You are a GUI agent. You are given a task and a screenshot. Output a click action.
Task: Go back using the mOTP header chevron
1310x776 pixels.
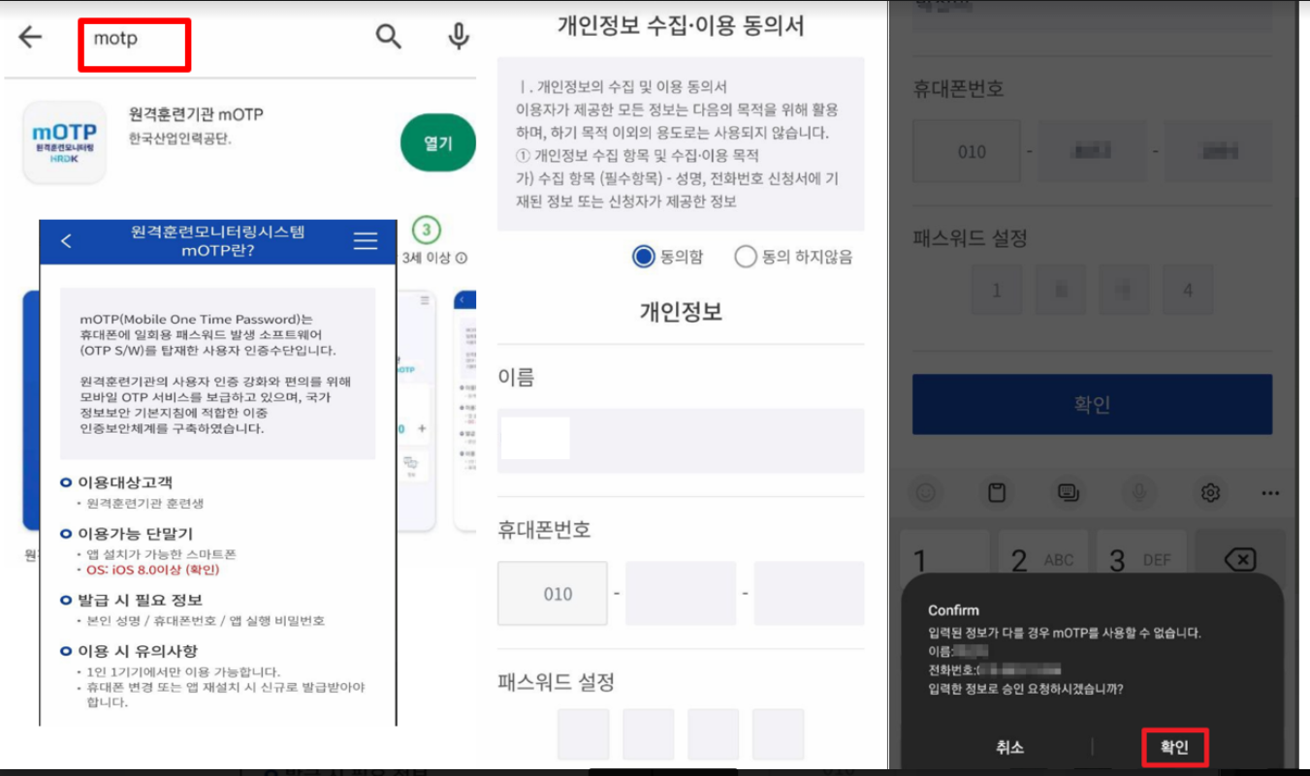tap(66, 241)
